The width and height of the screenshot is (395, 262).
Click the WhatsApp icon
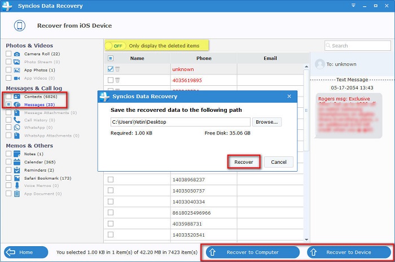(x=17, y=128)
